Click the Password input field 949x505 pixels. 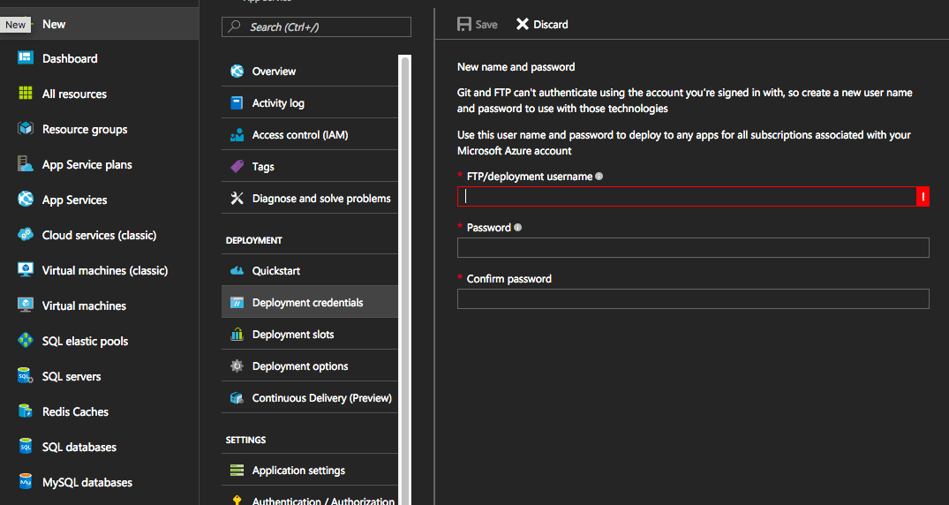[693, 248]
